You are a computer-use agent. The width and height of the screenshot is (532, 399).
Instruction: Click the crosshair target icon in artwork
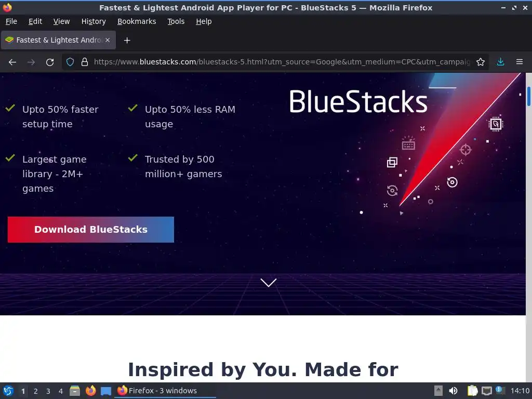coord(465,150)
